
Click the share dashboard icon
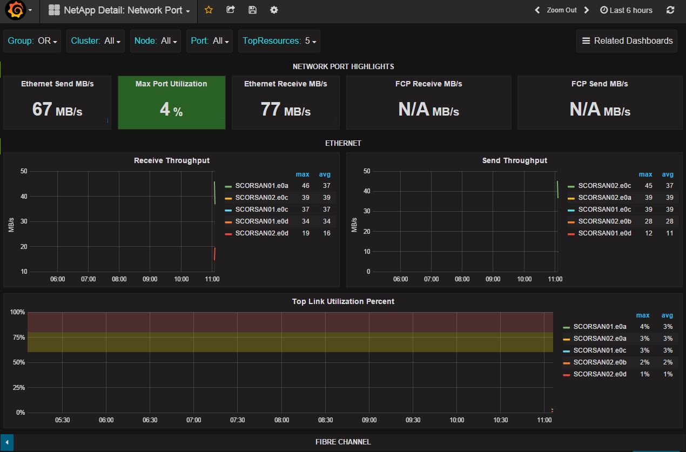click(231, 10)
